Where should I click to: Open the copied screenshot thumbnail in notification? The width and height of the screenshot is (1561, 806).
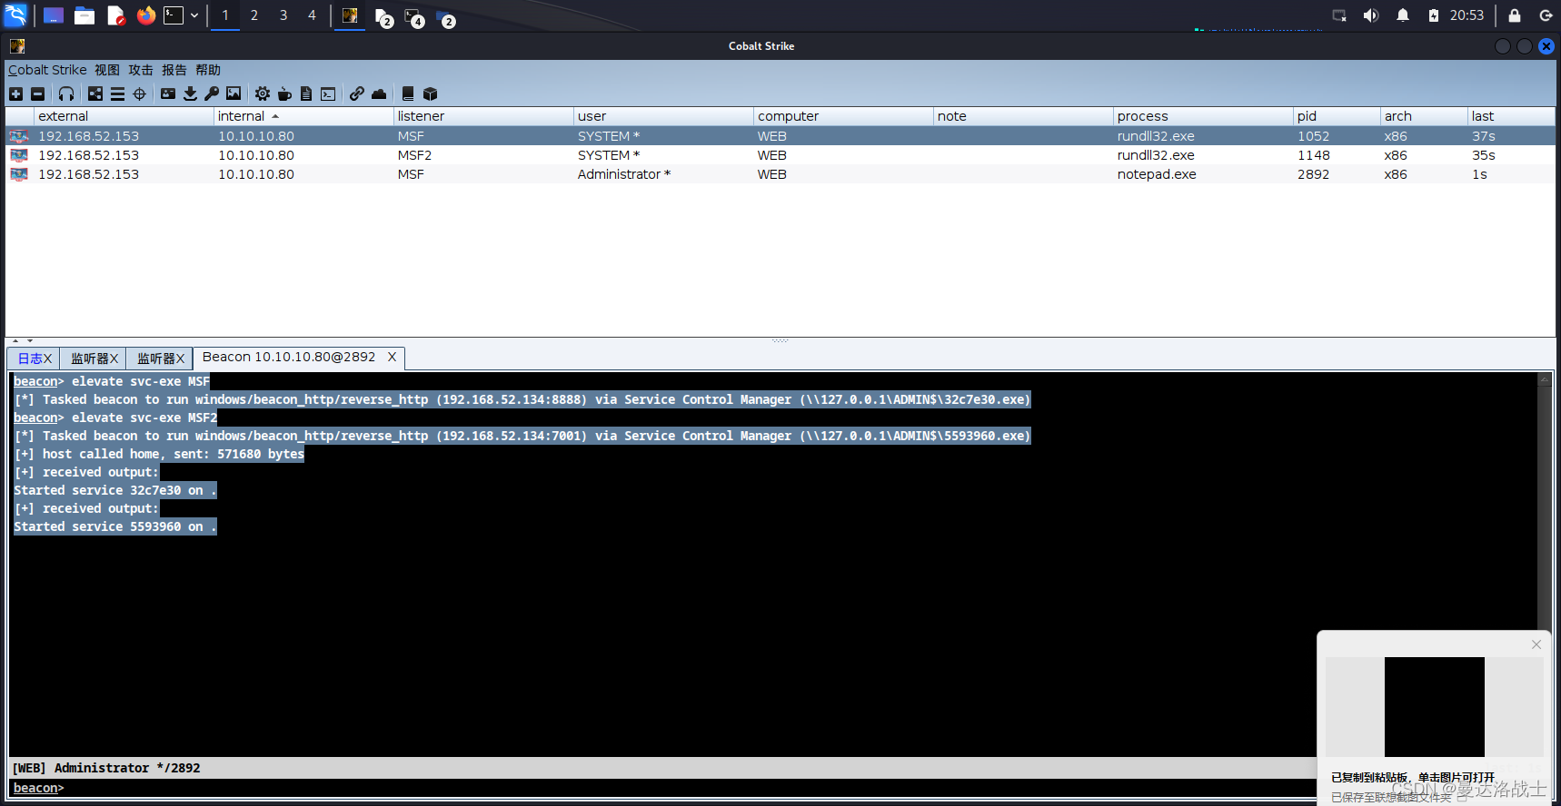point(1434,706)
